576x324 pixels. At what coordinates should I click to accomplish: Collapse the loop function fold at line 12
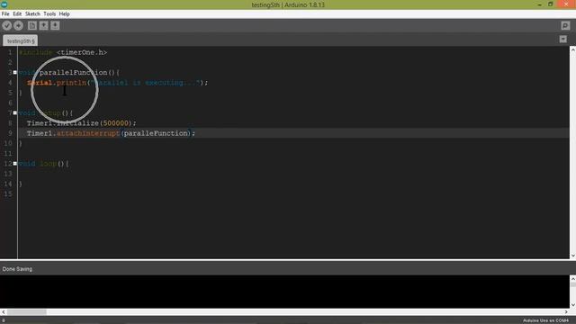tap(15, 164)
